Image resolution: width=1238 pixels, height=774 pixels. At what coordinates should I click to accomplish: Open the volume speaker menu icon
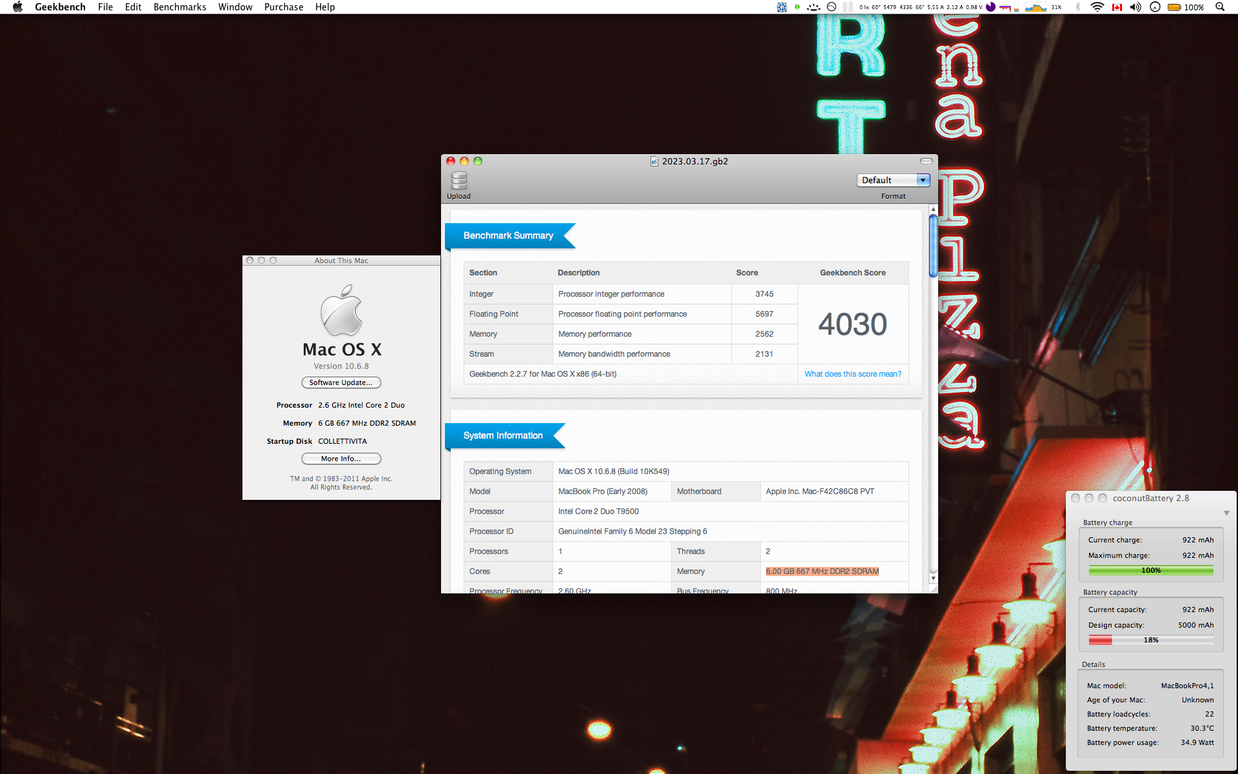(x=1135, y=7)
